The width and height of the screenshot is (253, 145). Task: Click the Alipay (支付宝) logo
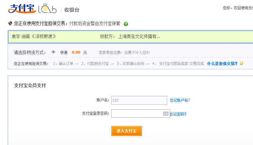point(22,9)
